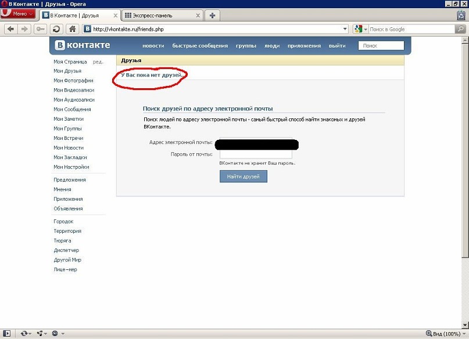This screenshot has width=469, height=339.
Task: Click the Найти друзей button
Action: [x=243, y=176]
